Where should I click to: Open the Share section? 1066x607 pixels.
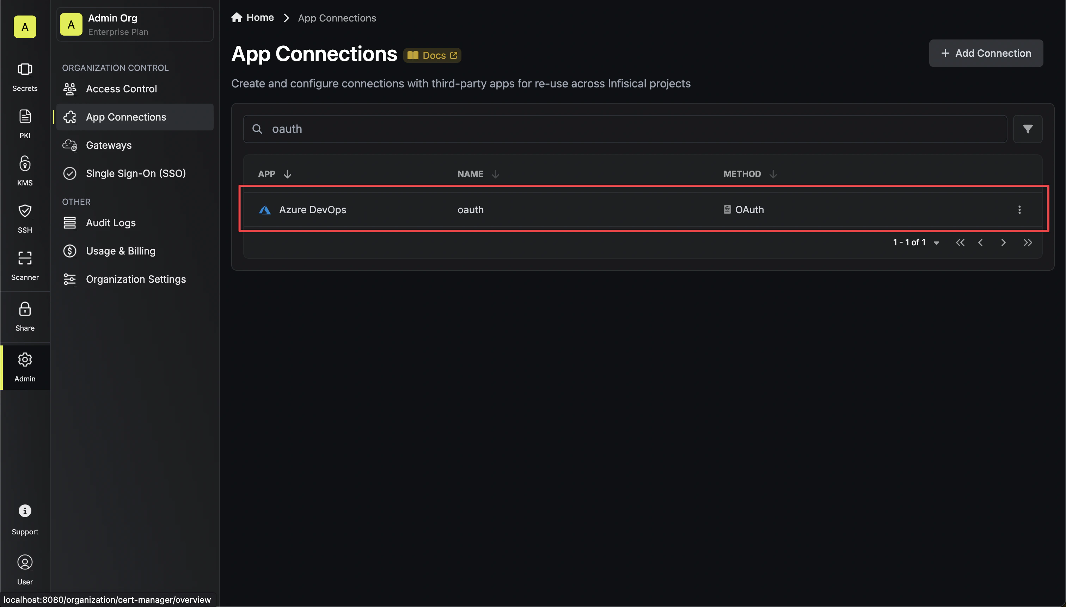pos(25,317)
